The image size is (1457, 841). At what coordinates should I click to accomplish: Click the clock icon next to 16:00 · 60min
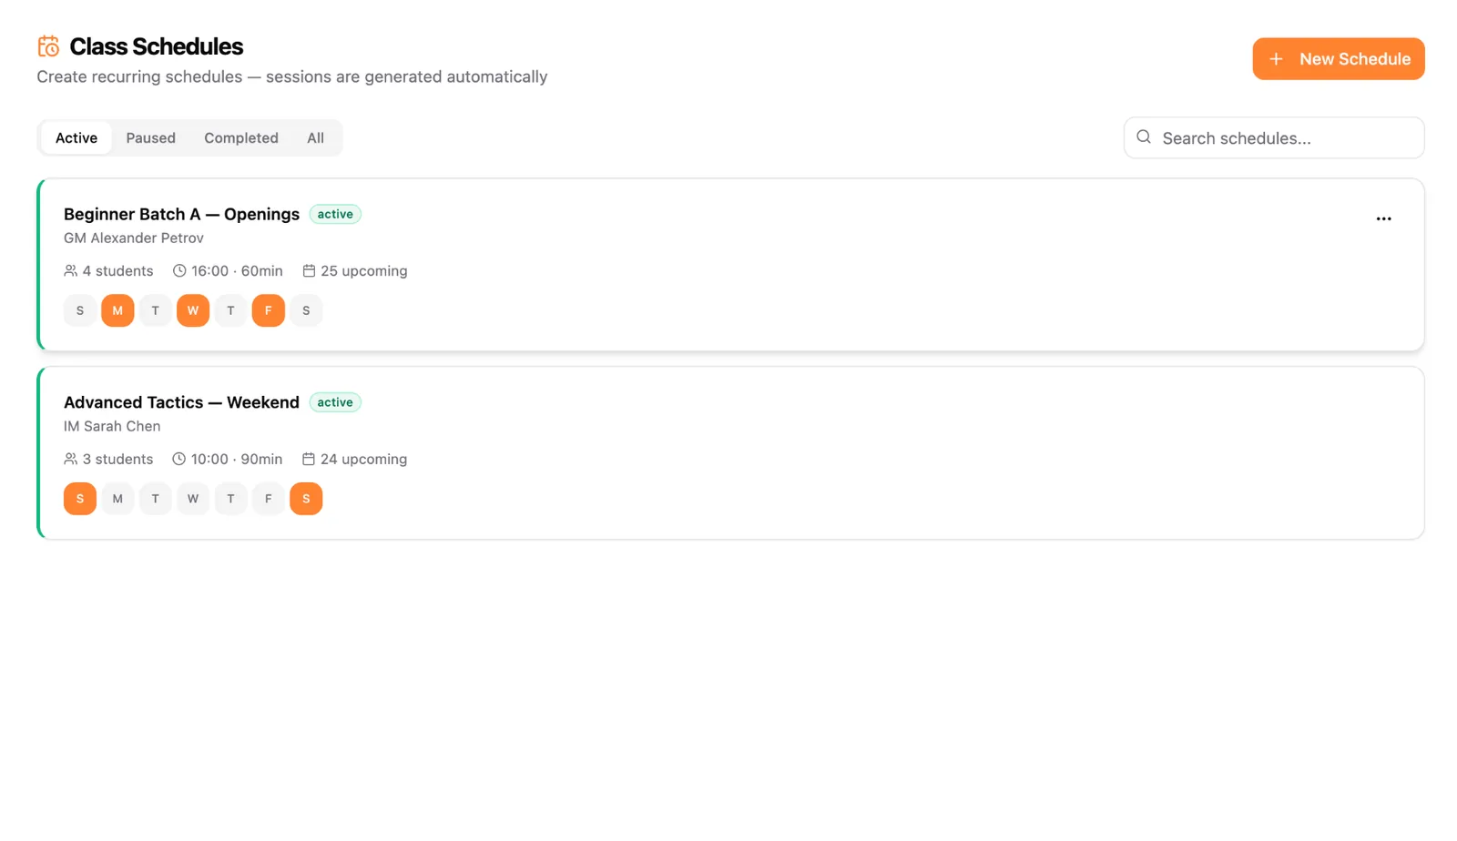pos(179,271)
